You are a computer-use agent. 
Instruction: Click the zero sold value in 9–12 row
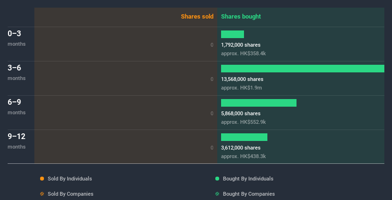point(212,148)
